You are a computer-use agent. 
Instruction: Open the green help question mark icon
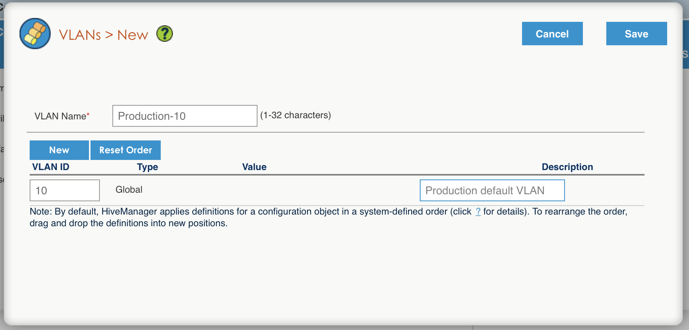click(x=165, y=34)
